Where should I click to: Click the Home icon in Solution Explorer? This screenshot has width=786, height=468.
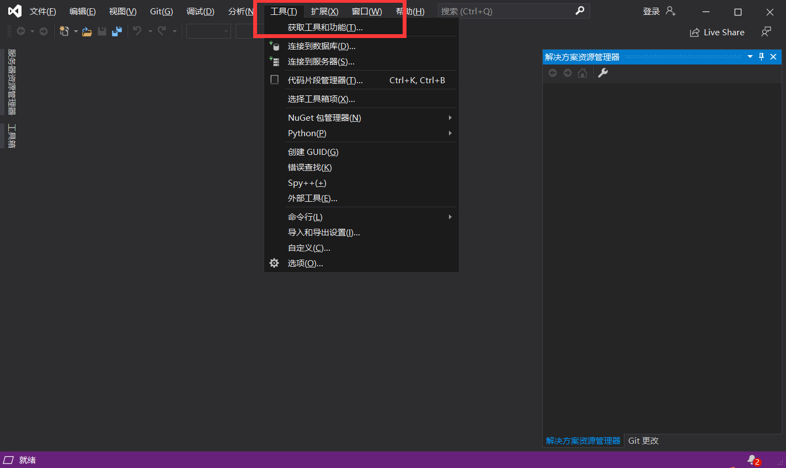[582, 72]
